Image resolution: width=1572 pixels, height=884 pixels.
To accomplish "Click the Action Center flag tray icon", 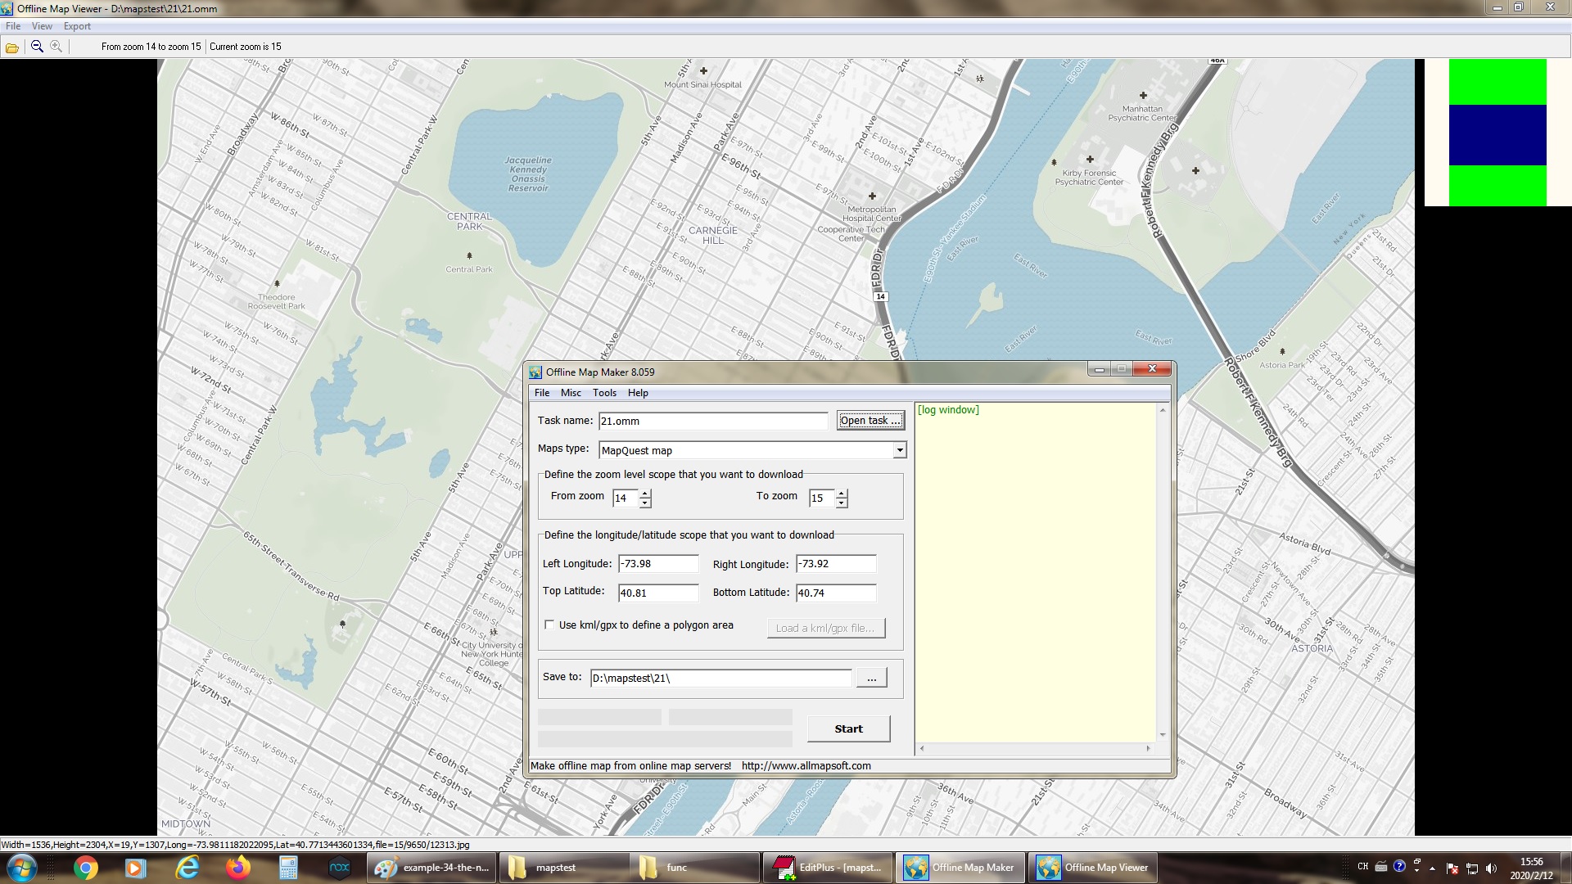I will [1452, 868].
